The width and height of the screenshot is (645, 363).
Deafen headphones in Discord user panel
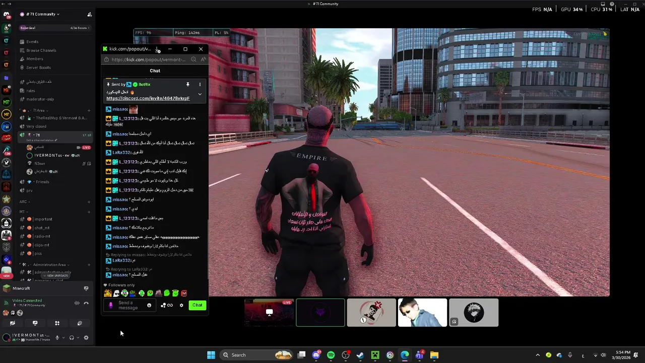pos(72,338)
